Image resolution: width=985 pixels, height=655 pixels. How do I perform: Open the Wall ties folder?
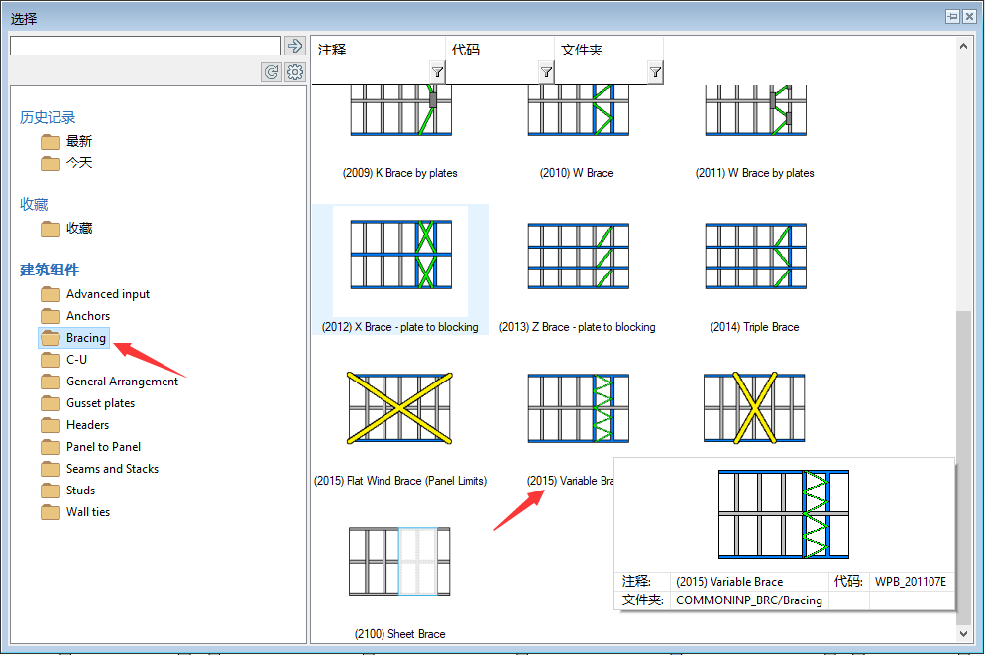point(75,512)
